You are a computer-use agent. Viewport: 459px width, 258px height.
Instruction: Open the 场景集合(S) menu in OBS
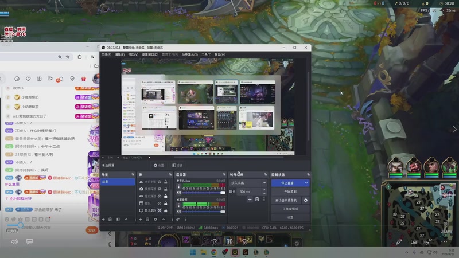click(x=190, y=54)
